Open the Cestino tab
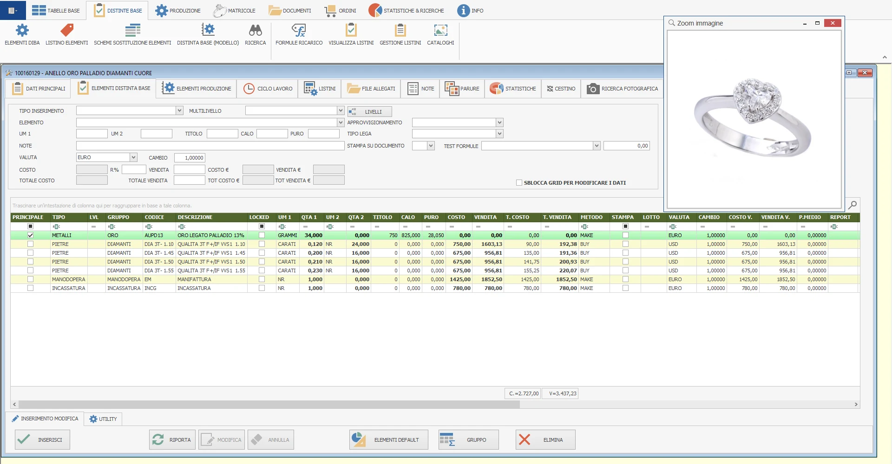The height and width of the screenshot is (464, 892). click(561, 89)
